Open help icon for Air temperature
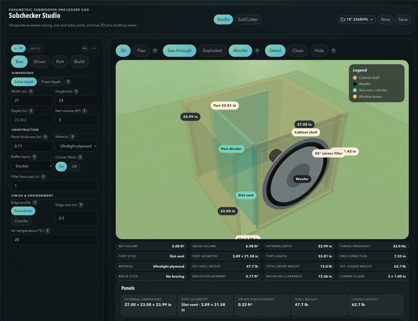 pos(47,231)
